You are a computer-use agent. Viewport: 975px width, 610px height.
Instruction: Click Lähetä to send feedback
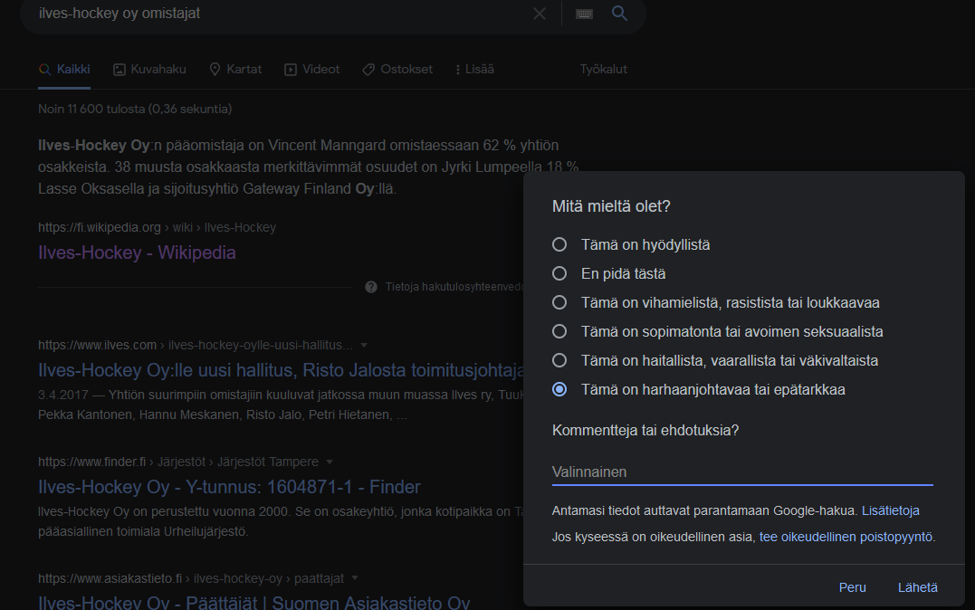point(918,587)
